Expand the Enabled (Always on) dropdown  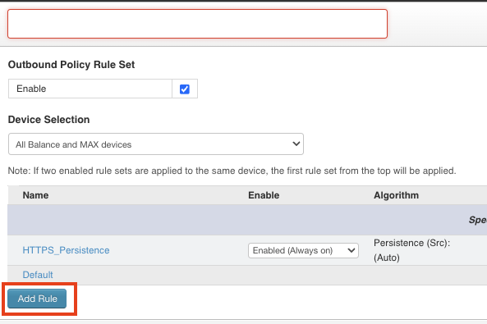click(303, 250)
